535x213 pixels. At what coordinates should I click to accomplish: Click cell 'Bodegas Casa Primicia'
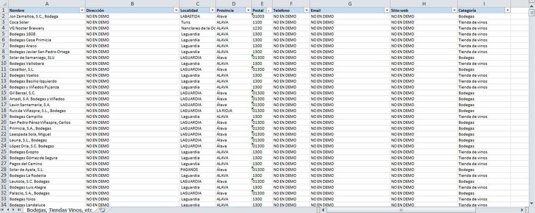47,40
